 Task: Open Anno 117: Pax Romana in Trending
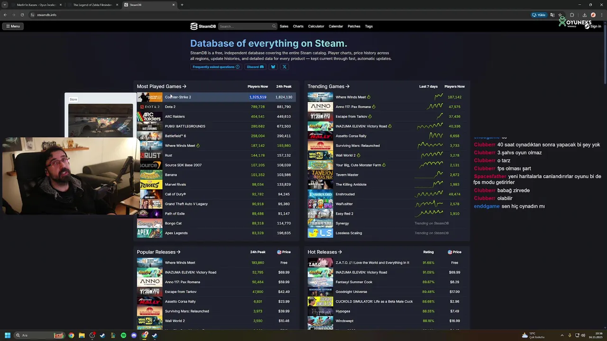tap(353, 107)
